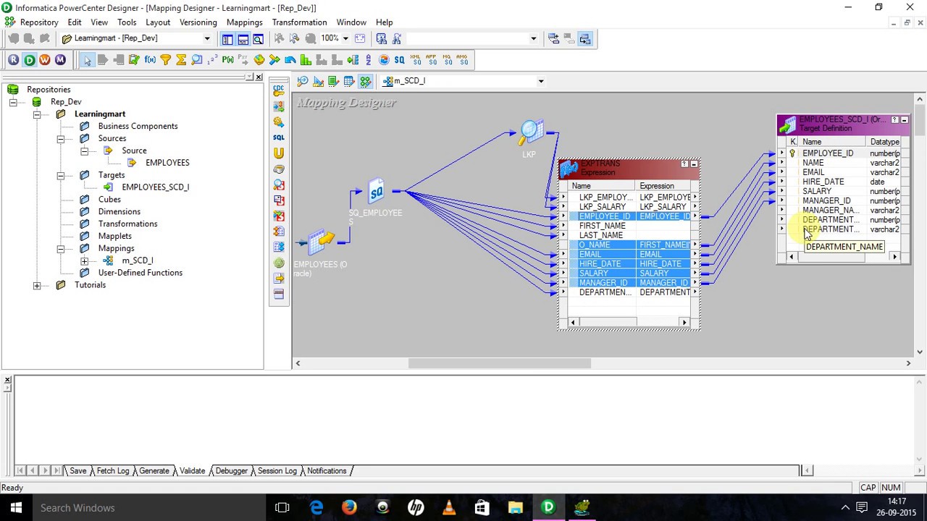Open Source Analyzer tool icon
The image size is (927, 521).
pyautogui.click(x=303, y=81)
